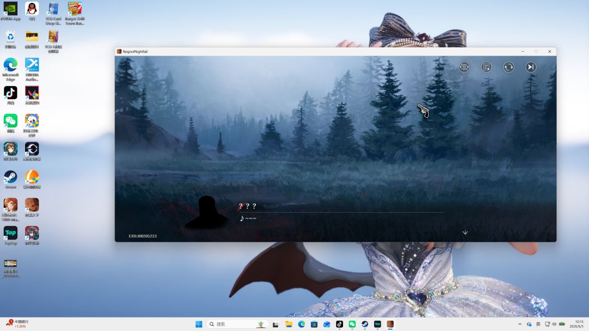Viewport: 589px width, 331px height.
Task: Select the speaker name "? ? ?"
Action: pyautogui.click(x=248, y=206)
